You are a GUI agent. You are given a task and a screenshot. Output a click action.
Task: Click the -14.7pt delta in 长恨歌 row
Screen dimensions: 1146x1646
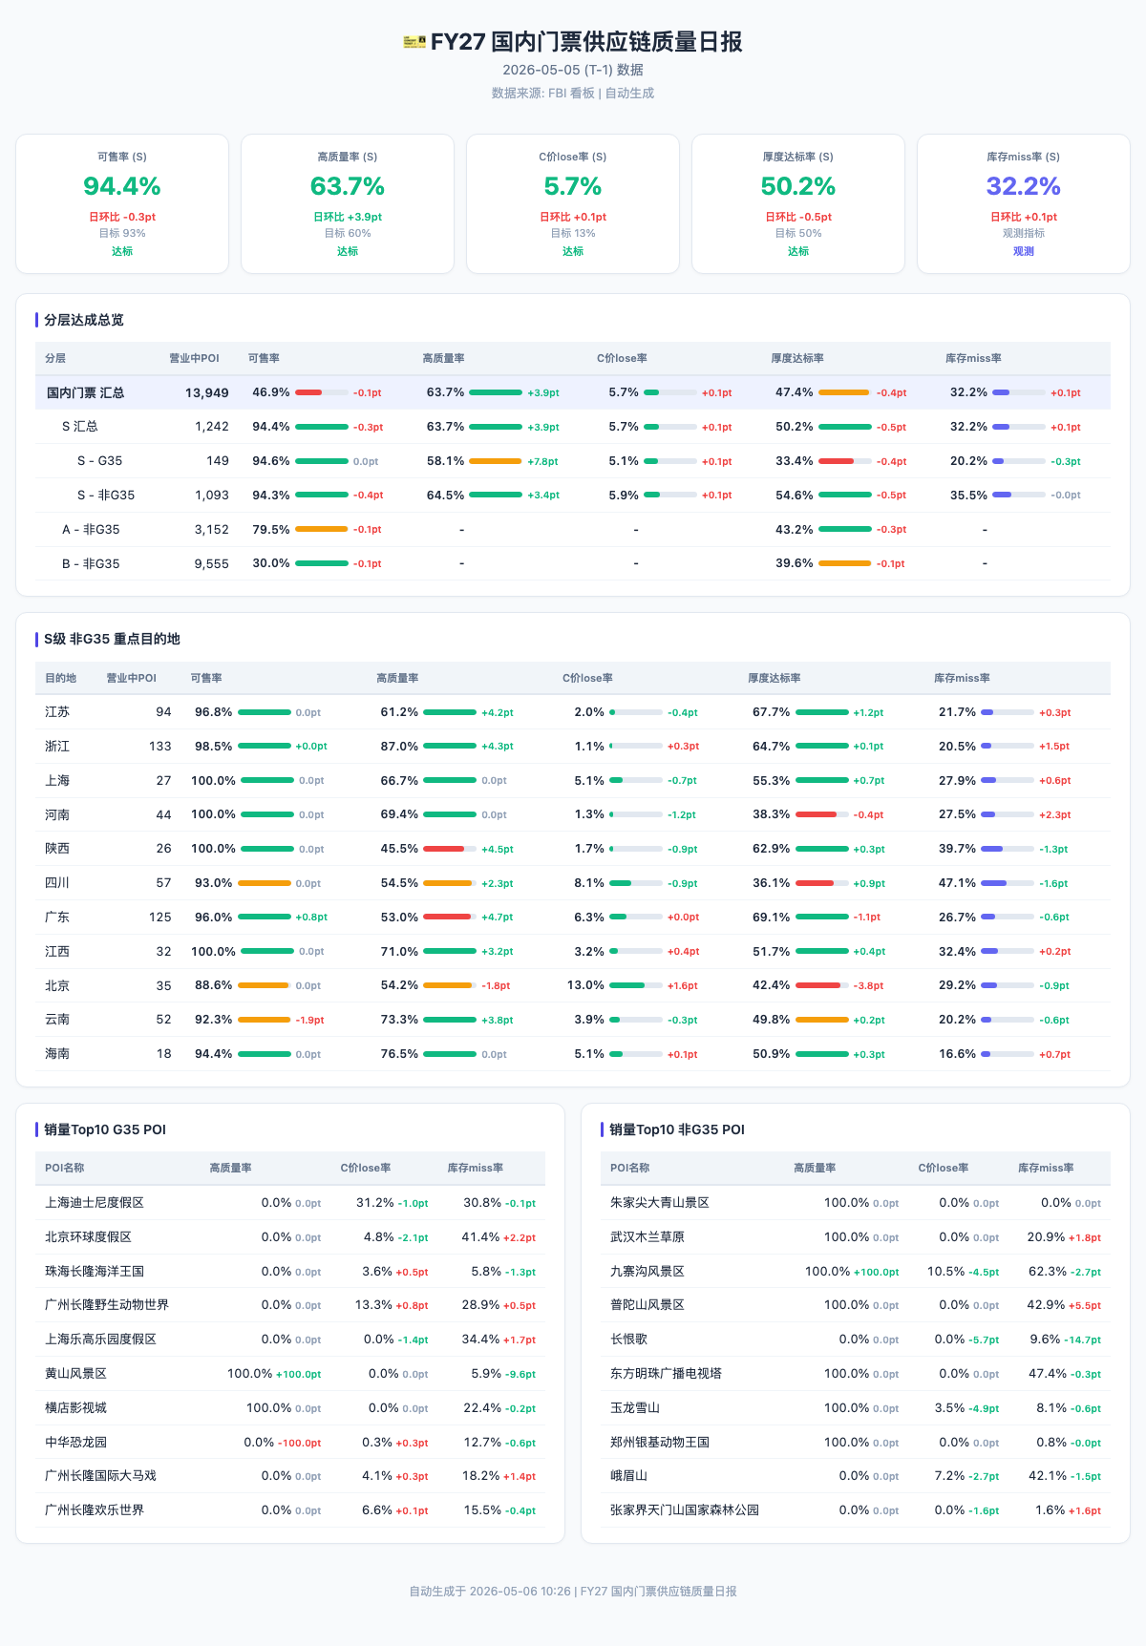[1083, 1340]
